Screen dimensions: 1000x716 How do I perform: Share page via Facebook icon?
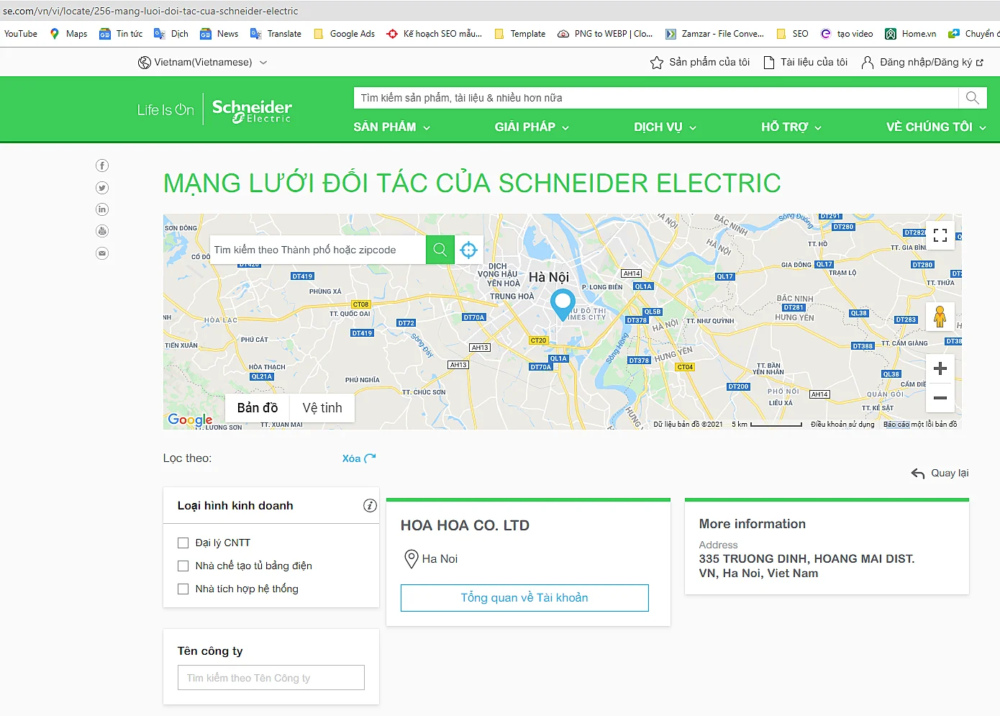[102, 166]
